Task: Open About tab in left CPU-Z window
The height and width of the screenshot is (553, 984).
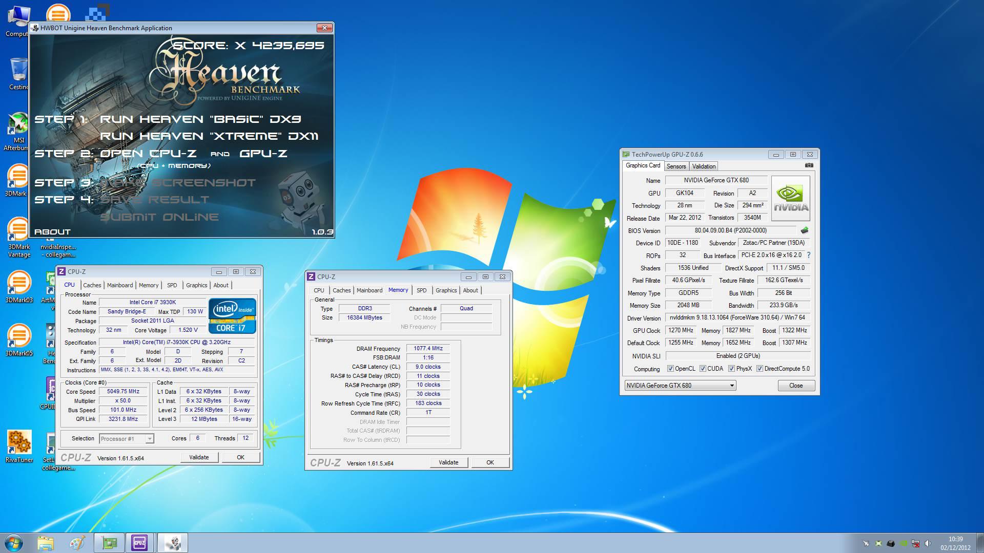Action: (221, 285)
